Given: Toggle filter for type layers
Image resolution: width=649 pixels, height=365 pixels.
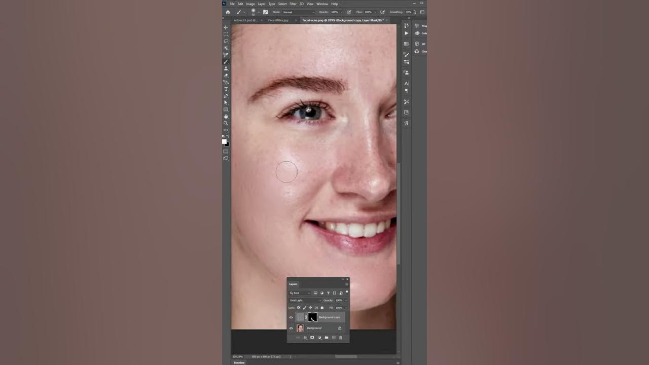Looking at the screenshot, I should point(328,293).
